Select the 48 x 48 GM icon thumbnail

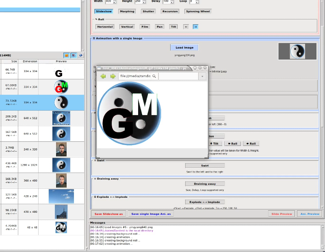pos(61,227)
